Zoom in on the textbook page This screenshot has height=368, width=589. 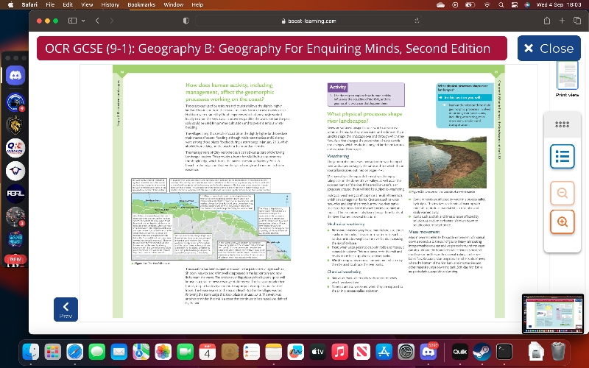(x=562, y=222)
